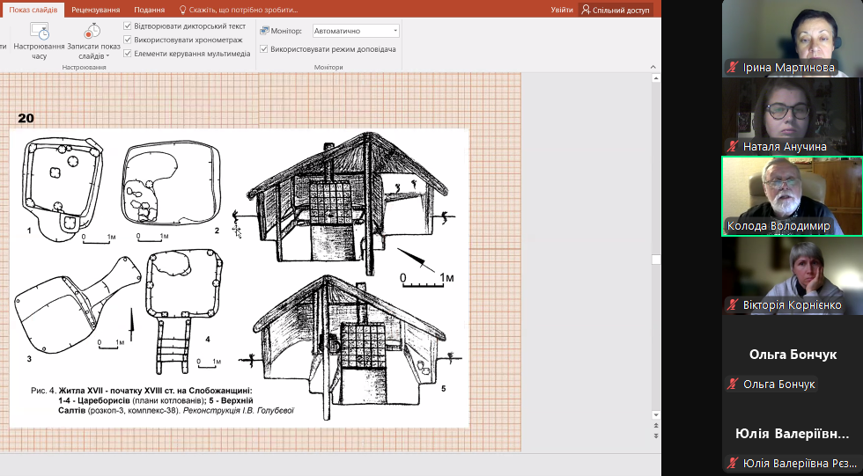The width and height of the screenshot is (863, 476).
Task: Open the Подання ribbon tab
Action: tap(150, 10)
